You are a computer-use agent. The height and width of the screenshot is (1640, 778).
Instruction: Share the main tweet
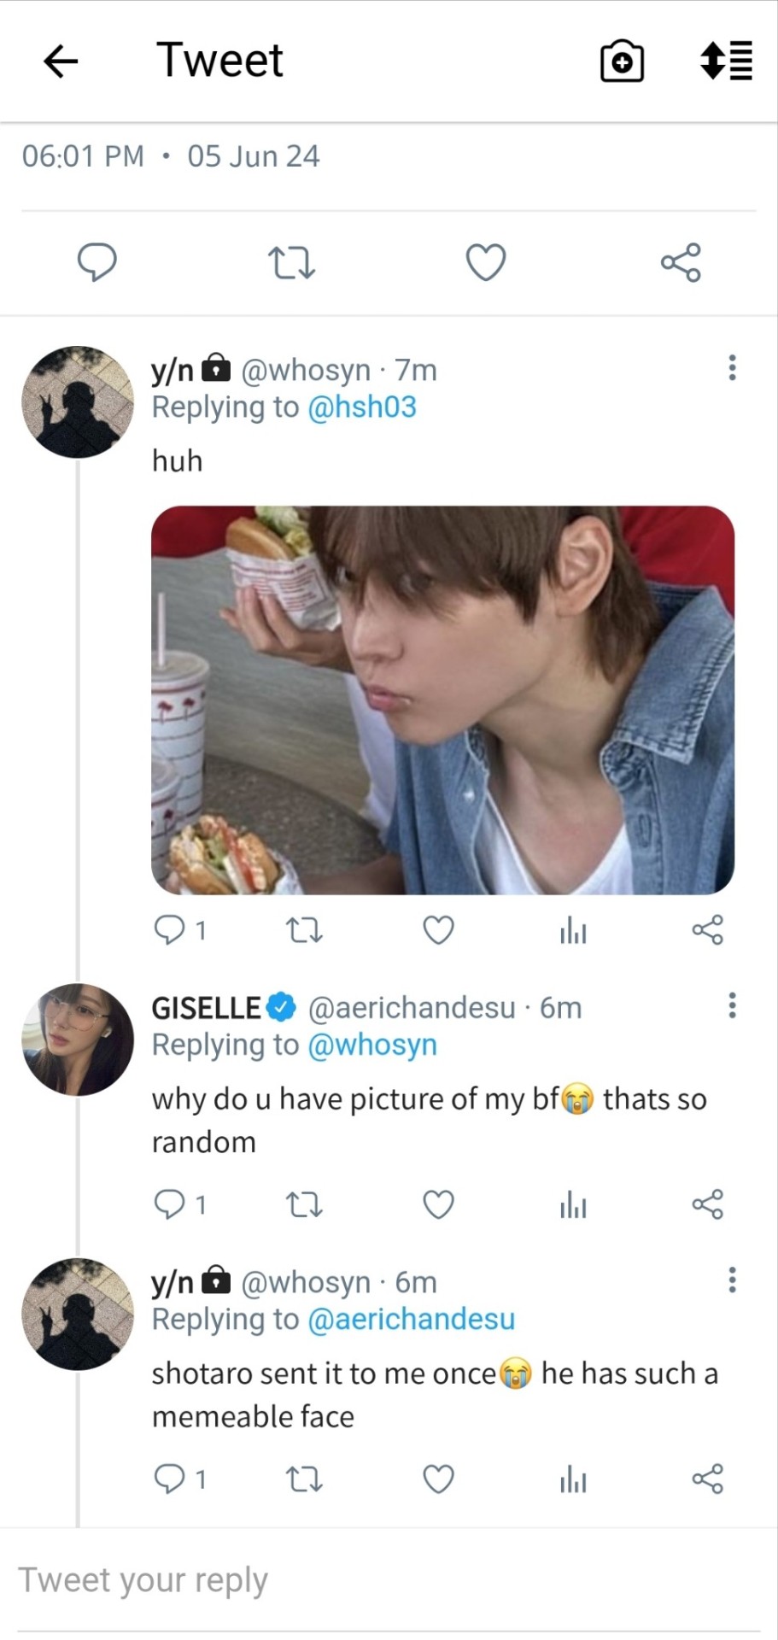681,262
